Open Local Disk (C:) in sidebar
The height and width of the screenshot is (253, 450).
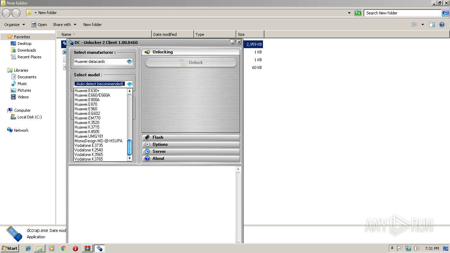[26, 117]
